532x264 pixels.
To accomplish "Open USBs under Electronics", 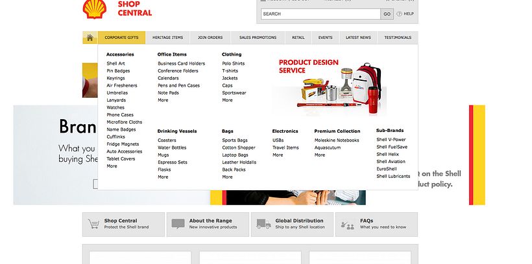I will click(x=278, y=140).
